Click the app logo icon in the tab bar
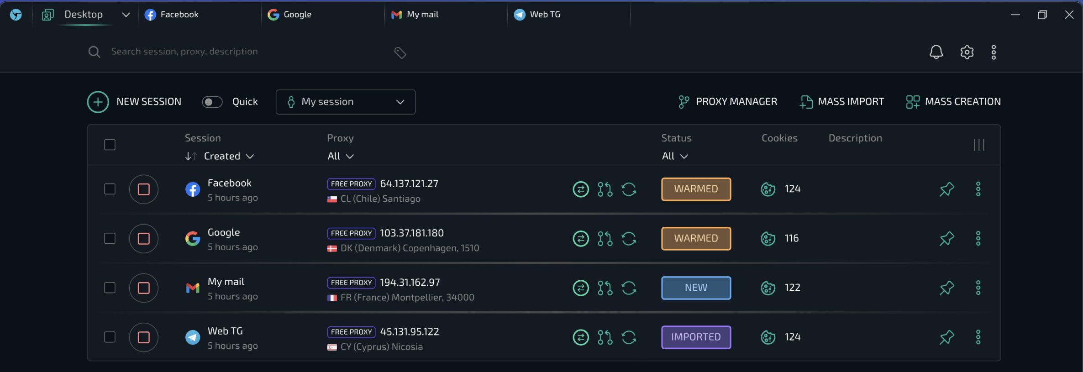The width and height of the screenshot is (1083, 372). [x=16, y=15]
